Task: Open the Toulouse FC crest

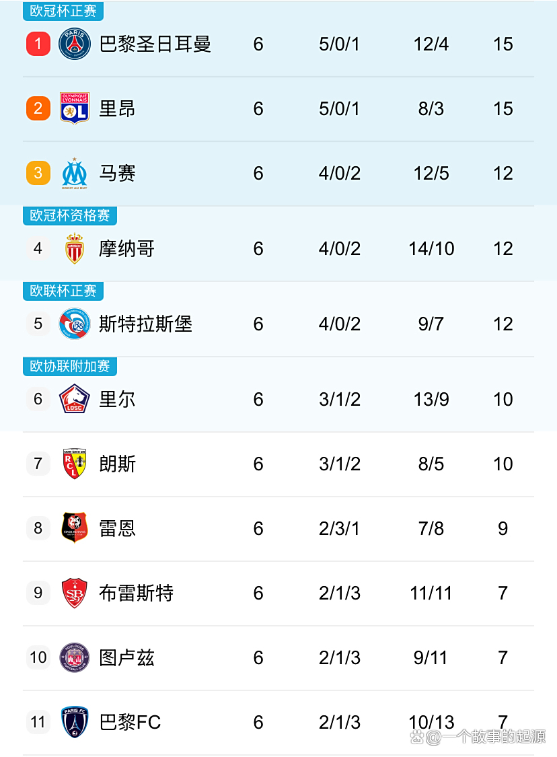Action: tap(75, 657)
